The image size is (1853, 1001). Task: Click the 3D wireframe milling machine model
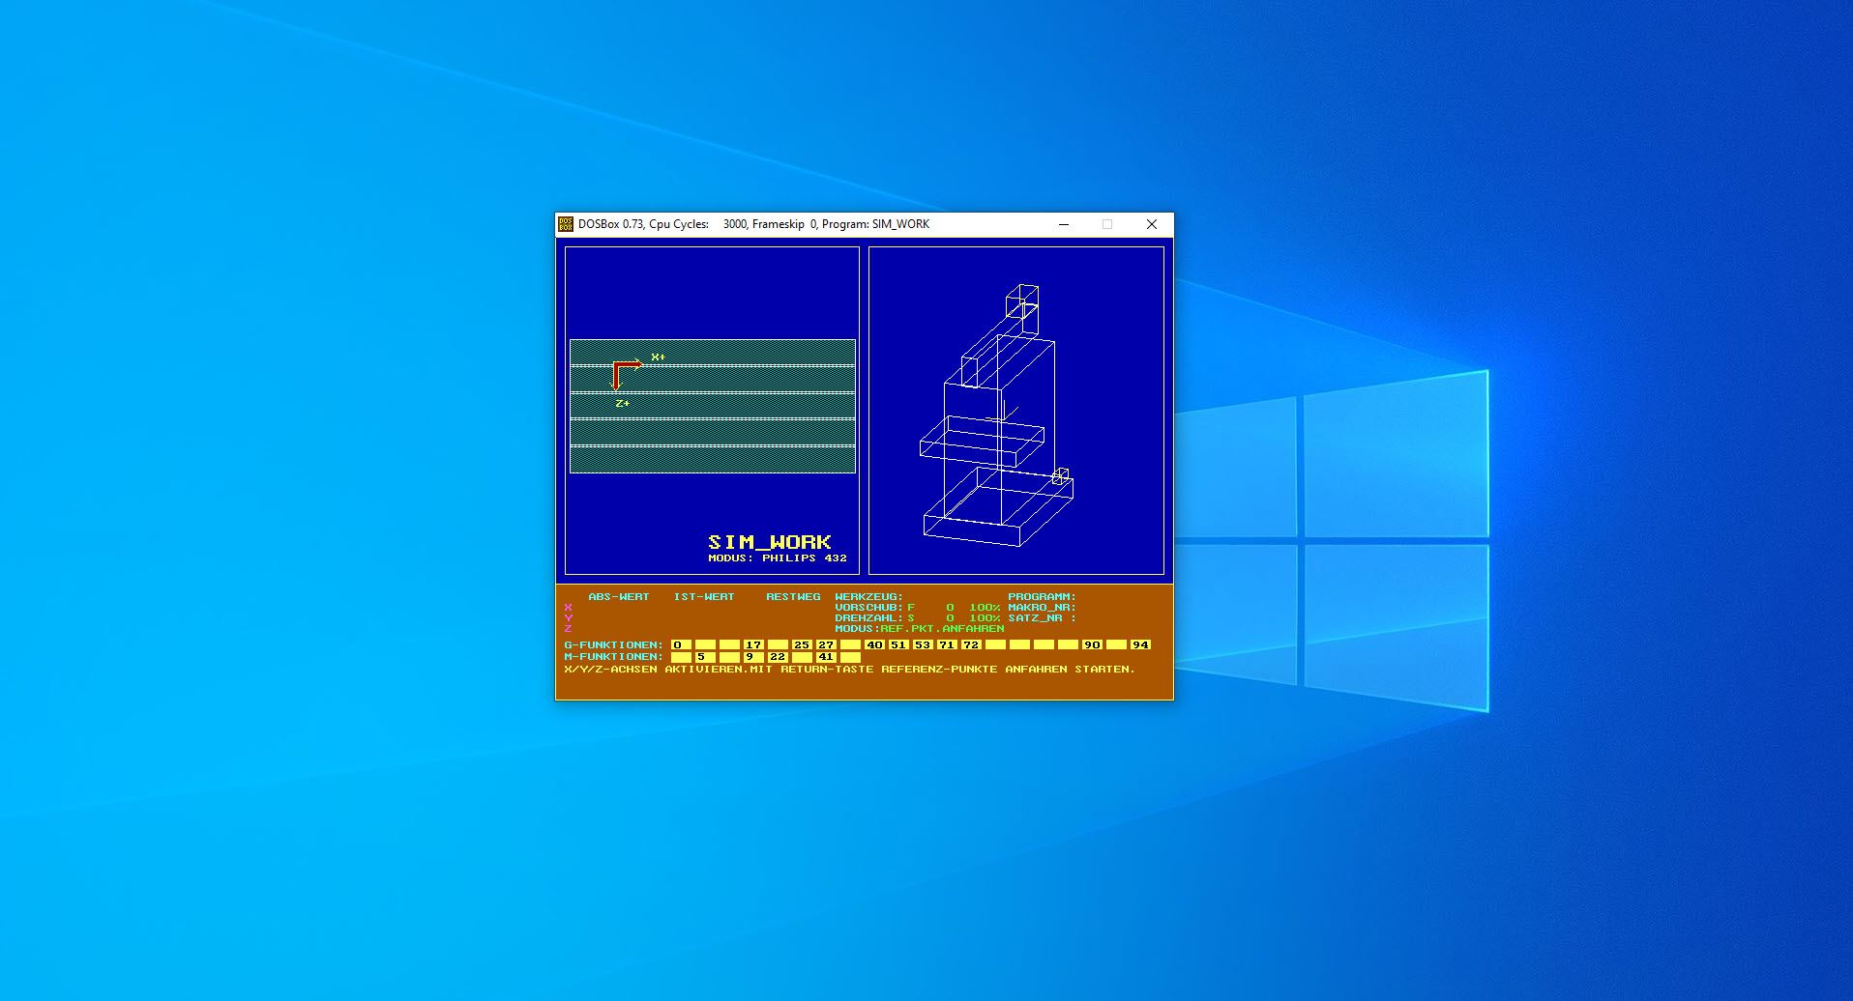pyautogui.click(x=996, y=415)
